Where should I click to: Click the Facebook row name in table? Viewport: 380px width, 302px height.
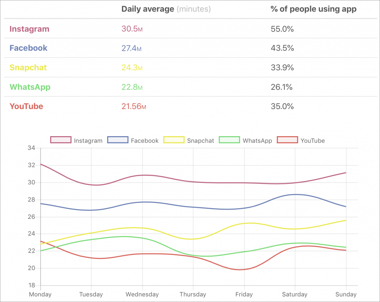29,48
